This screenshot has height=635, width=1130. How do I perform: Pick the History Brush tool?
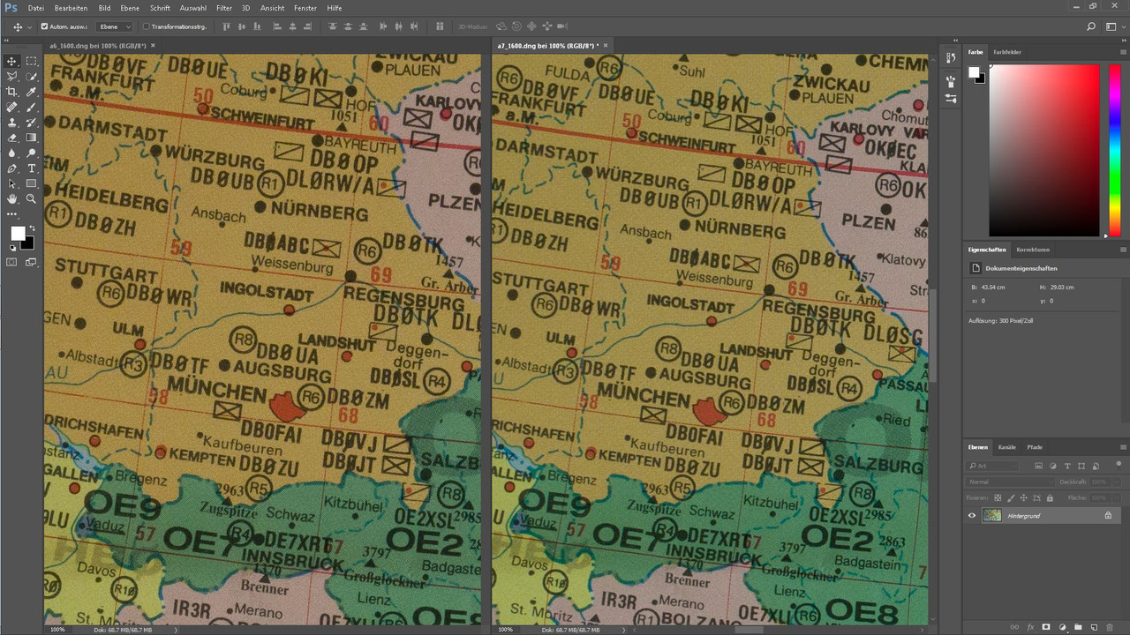[x=32, y=123]
